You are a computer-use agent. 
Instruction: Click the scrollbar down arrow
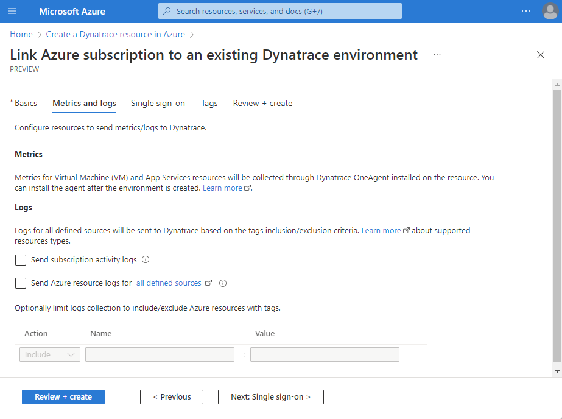pos(557,371)
